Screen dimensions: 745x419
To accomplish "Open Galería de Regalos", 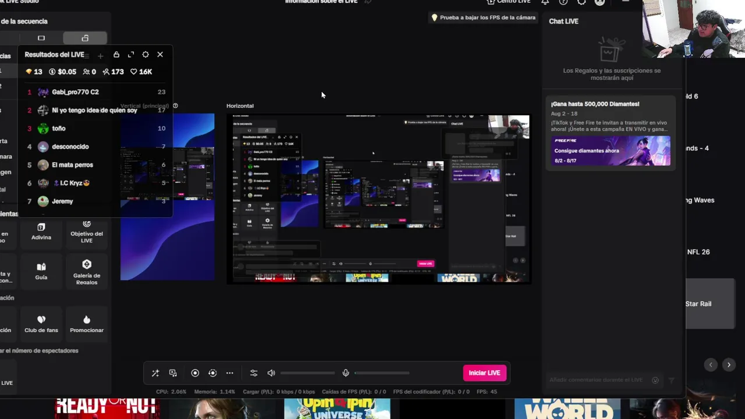I will (x=87, y=271).
